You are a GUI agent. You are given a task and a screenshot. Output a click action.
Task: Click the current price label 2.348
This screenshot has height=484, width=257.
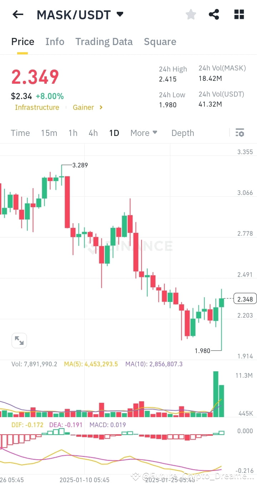point(245,299)
